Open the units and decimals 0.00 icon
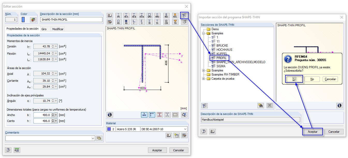Image resolution: width=348 pixels, height=158 pixels. [x=17, y=150]
